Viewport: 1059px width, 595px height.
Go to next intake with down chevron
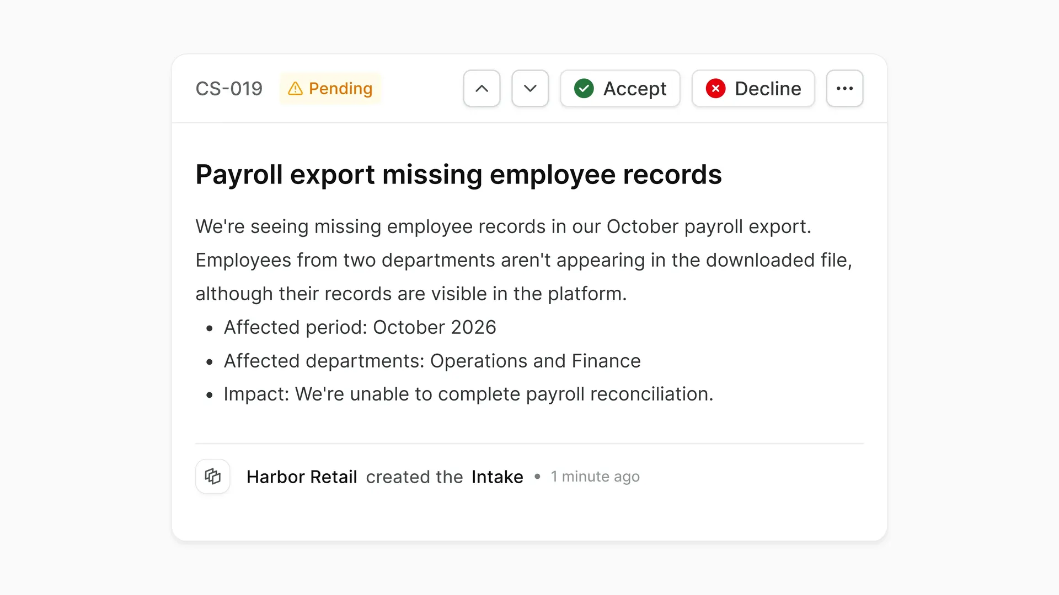click(x=530, y=88)
